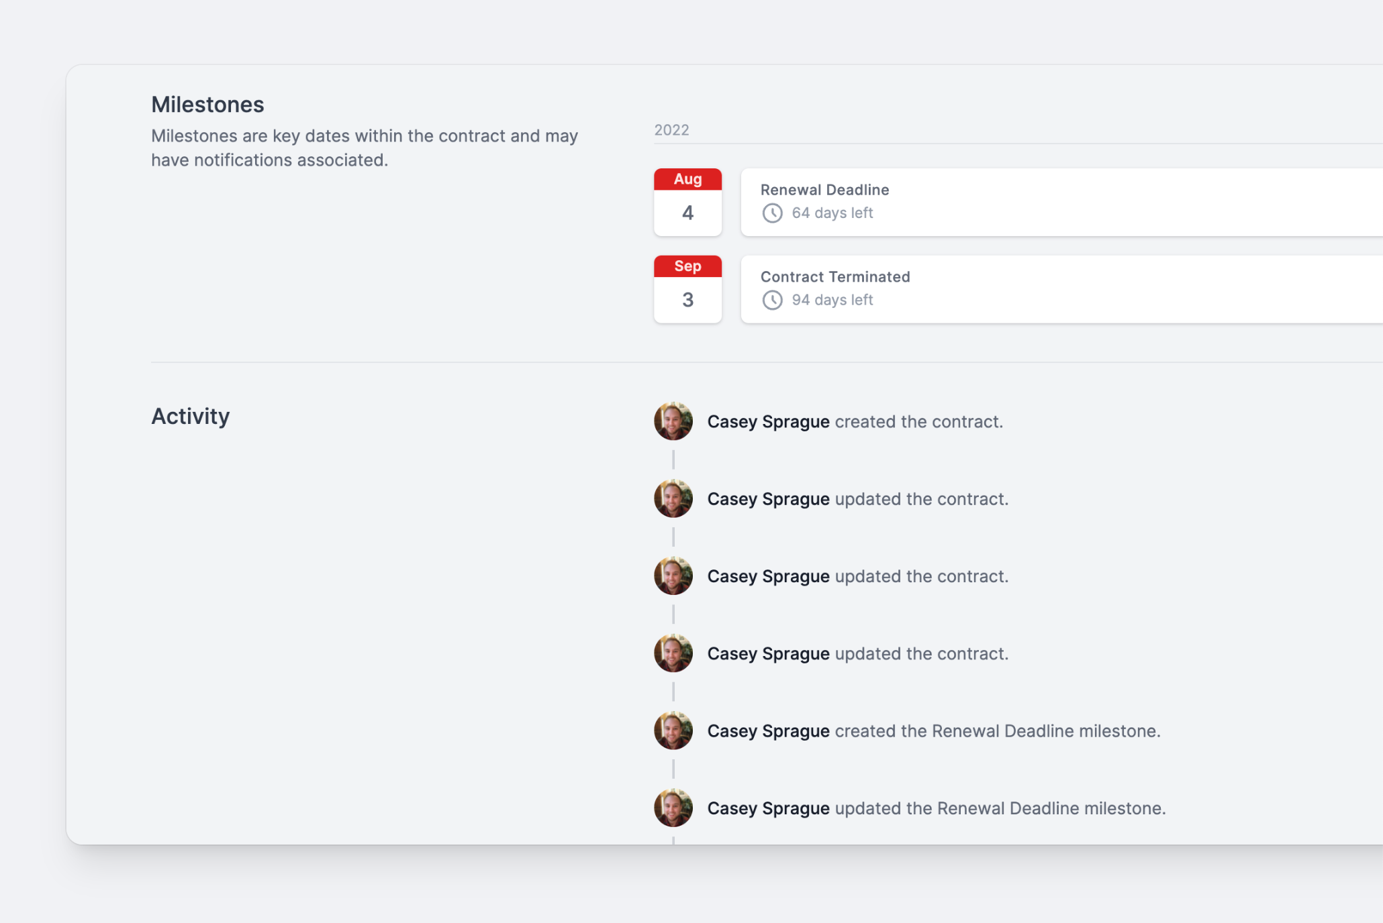Click the '94 days left' countdown text
Image resolution: width=1383 pixels, height=923 pixels.
[x=832, y=301]
